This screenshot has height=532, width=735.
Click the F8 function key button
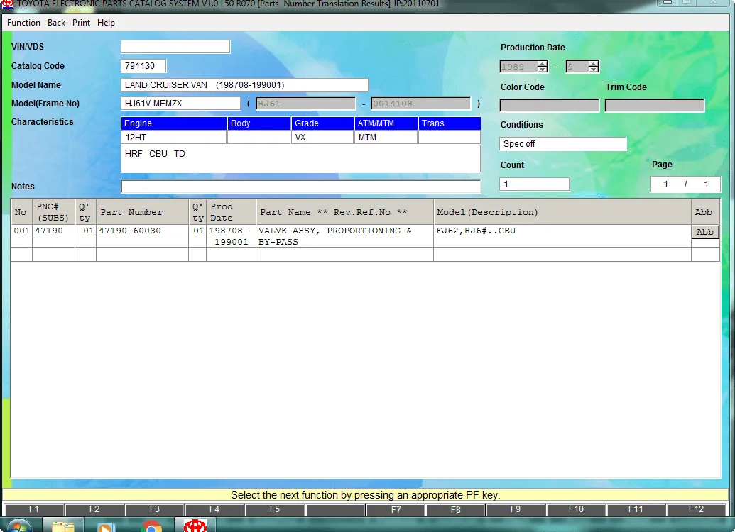[456, 509]
